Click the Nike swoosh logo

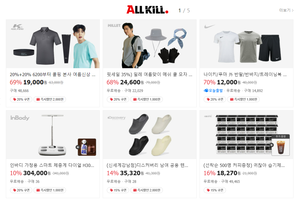[x=210, y=26]
